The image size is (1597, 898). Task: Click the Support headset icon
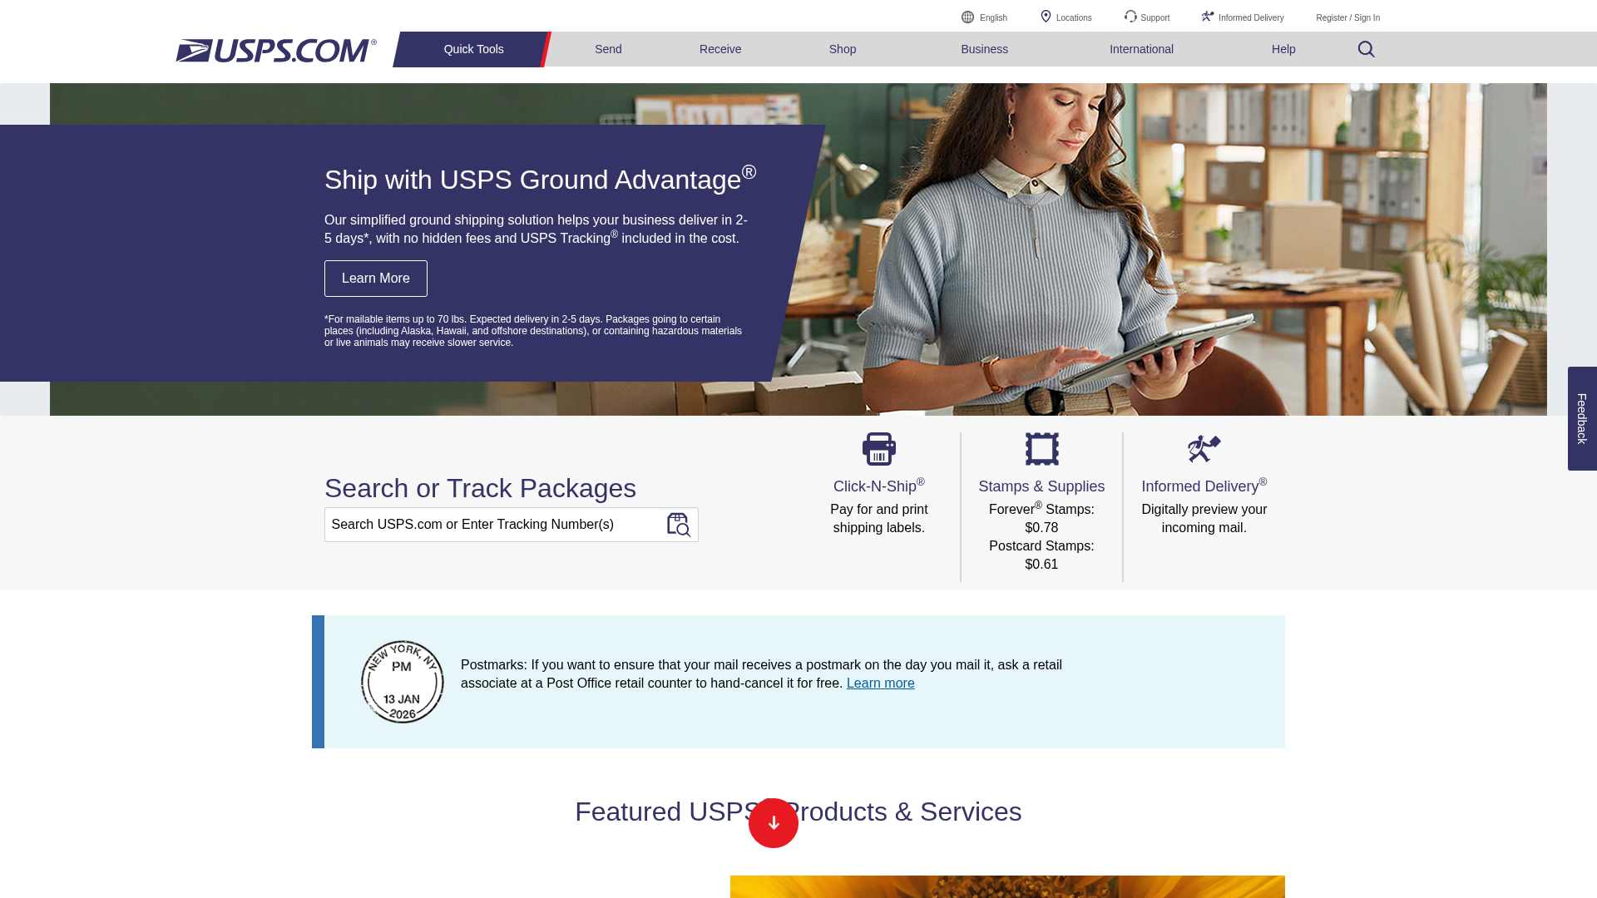[1130, 16]
